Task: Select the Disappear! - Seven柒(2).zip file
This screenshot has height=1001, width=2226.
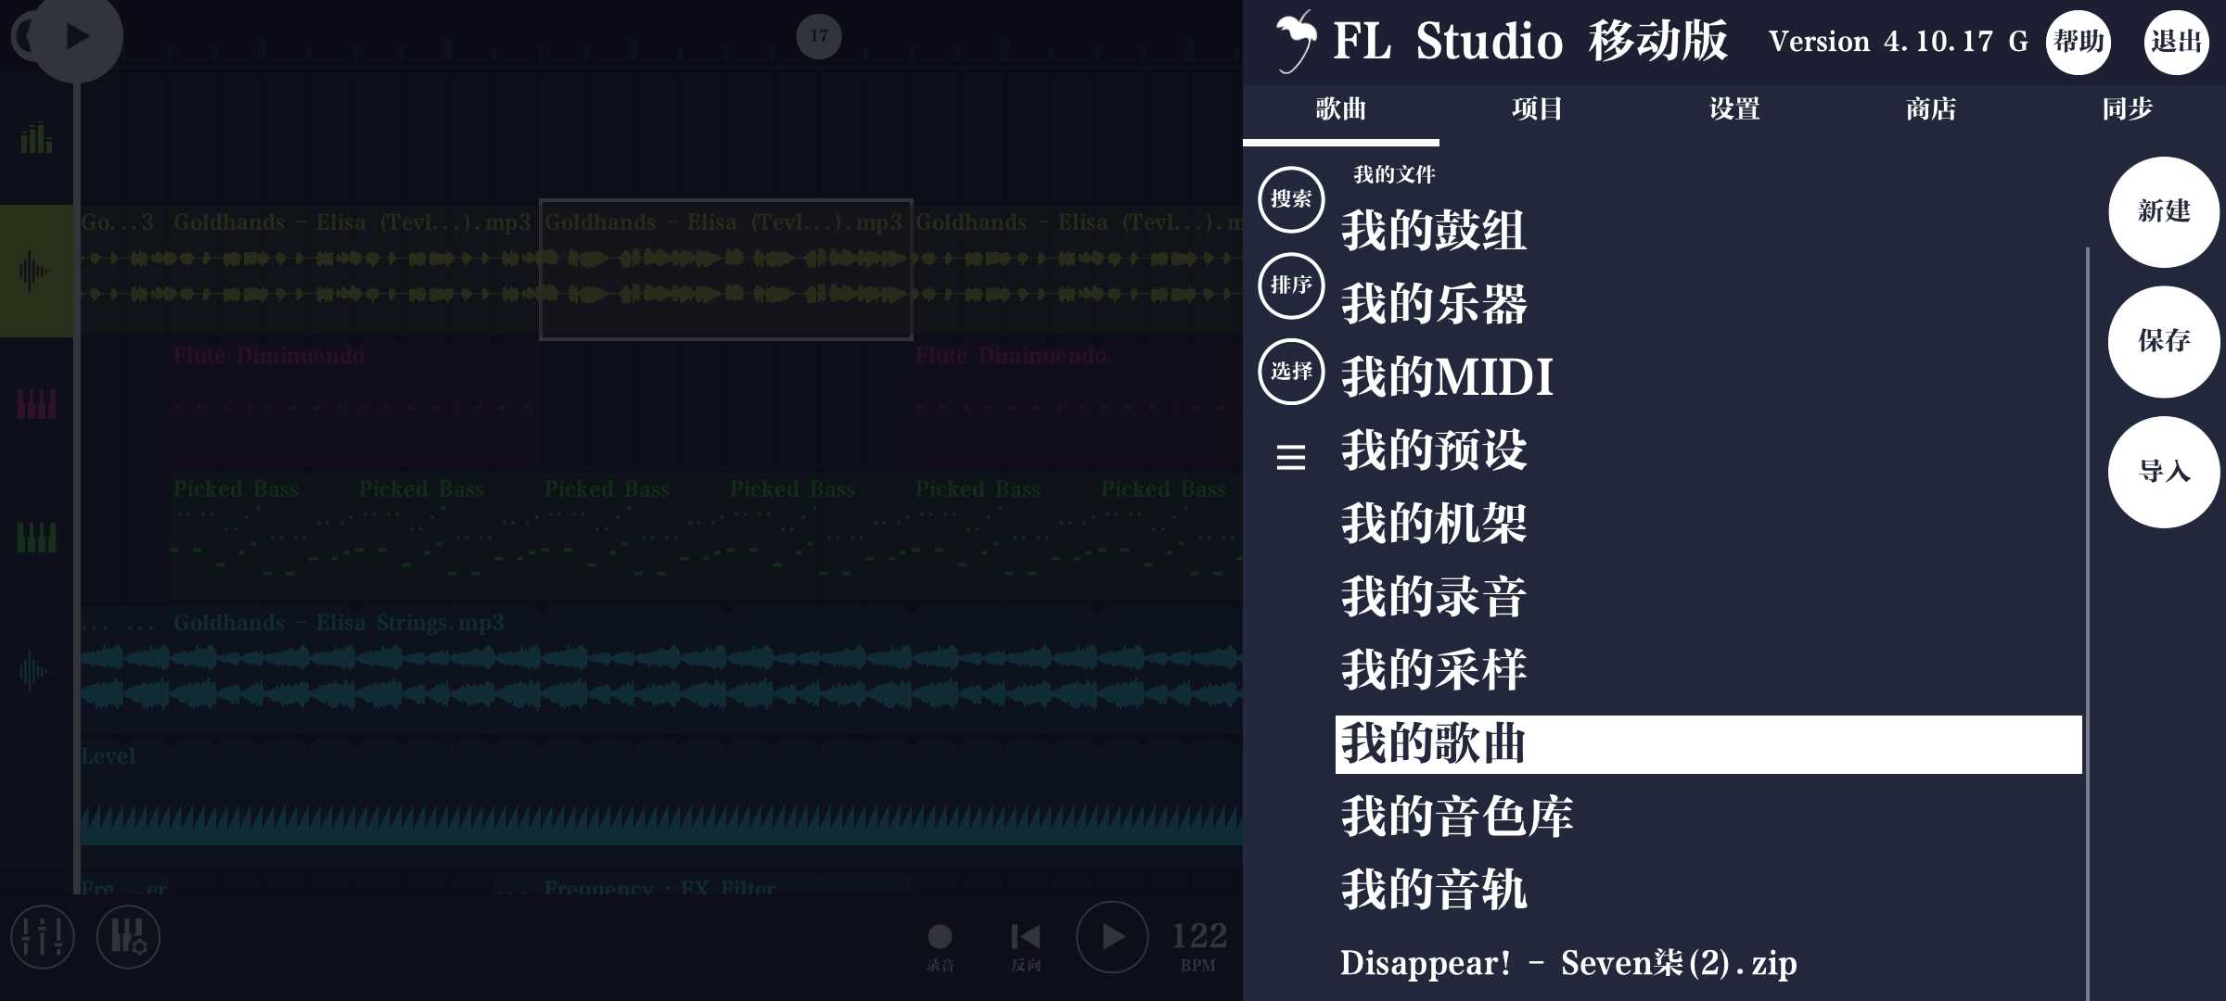Action: [1708, 963]
